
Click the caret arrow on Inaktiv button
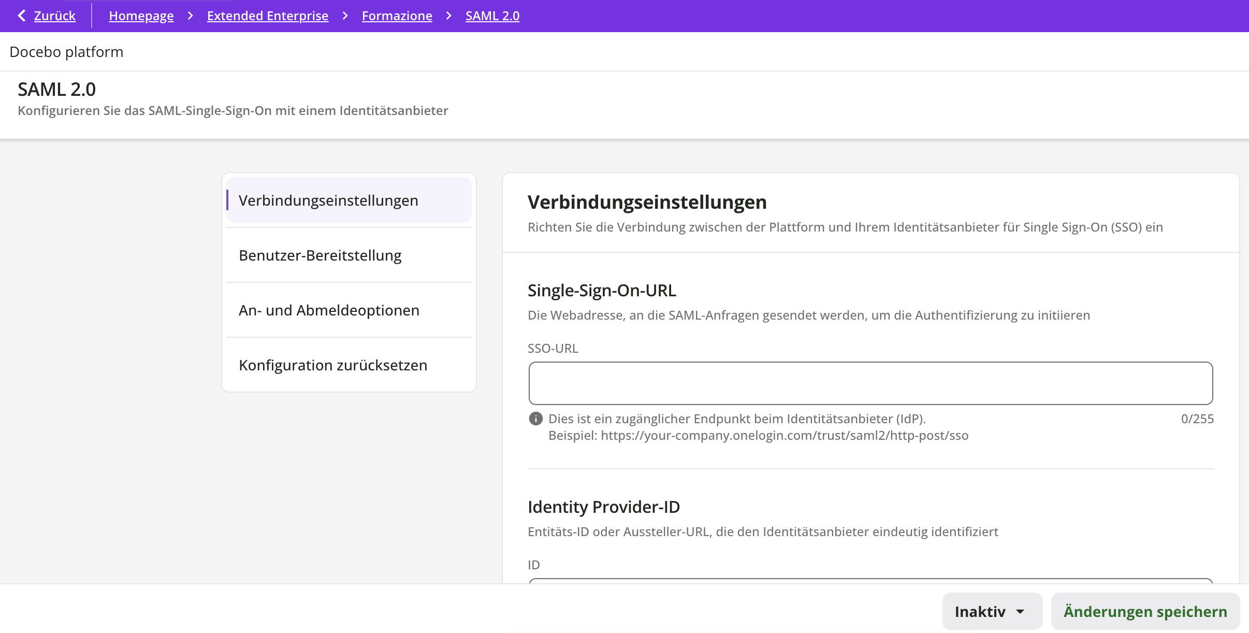click(x=1020, y=612)
